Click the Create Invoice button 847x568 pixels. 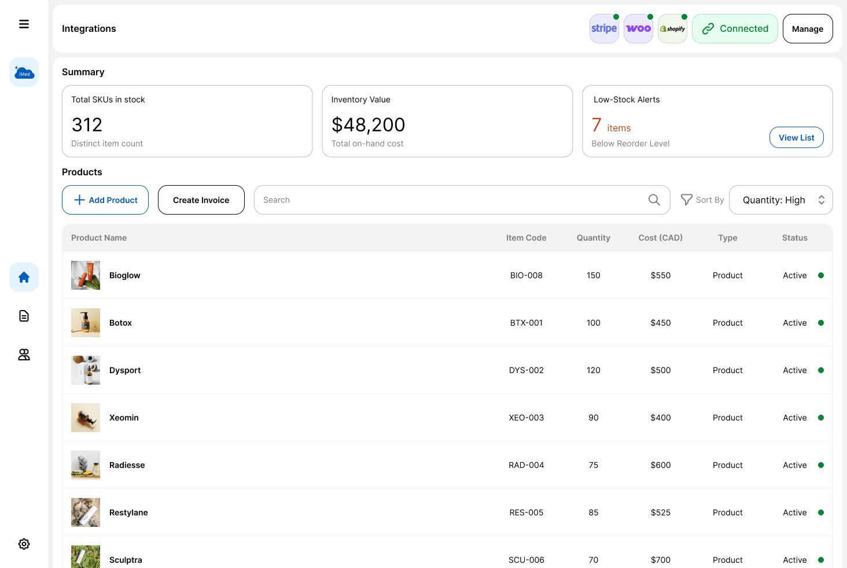pos(201,200)
